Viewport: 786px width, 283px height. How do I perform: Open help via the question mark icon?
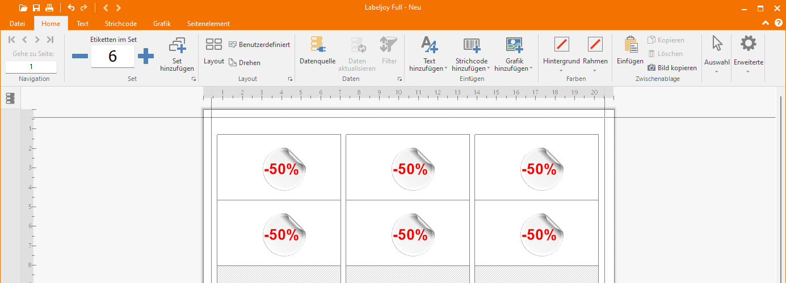click(778, 23)
